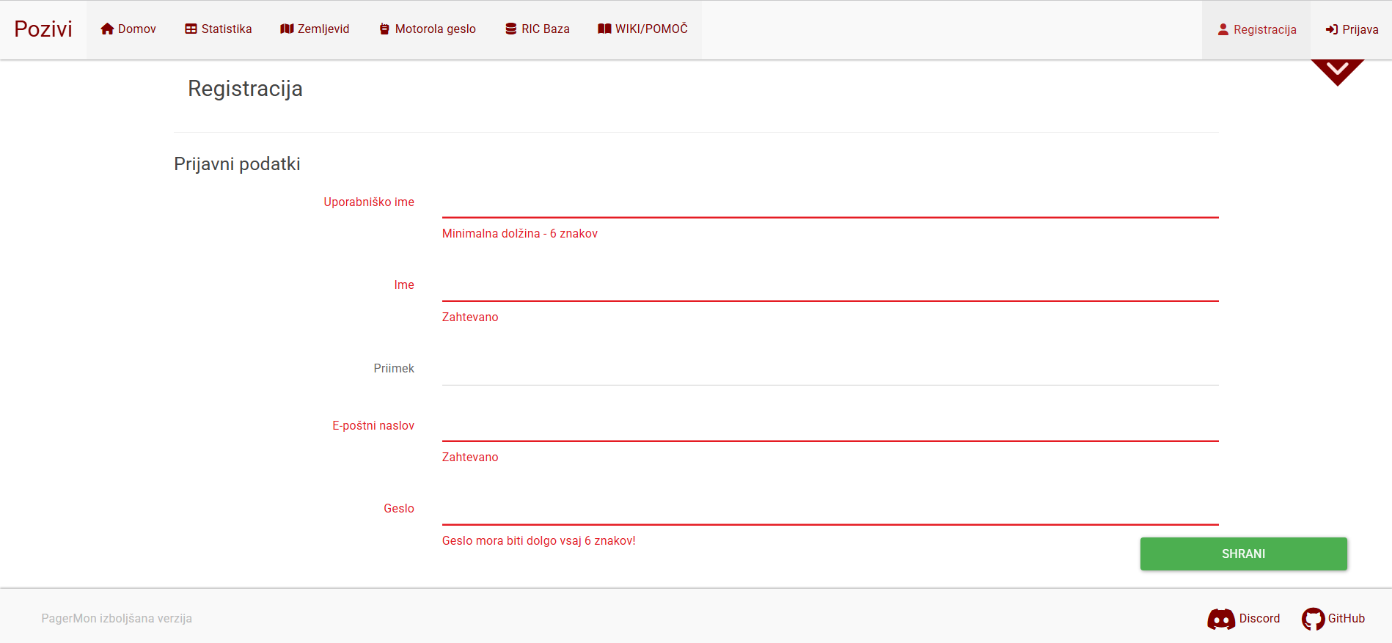Screen dimensions: 1392x643
Task: Click the green SHRANI button
Action: point(1243,554)
